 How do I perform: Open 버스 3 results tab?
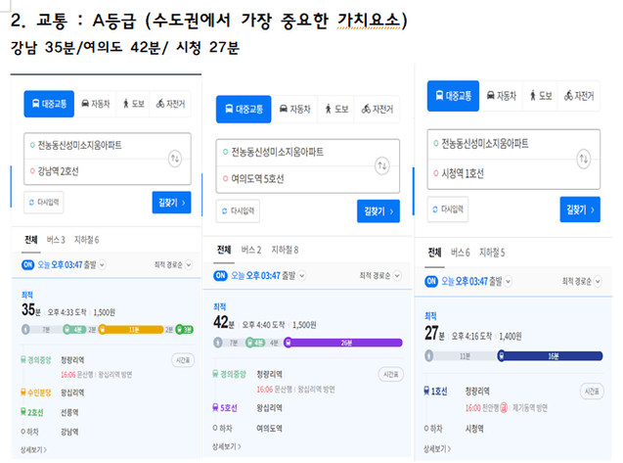(56, 240)
